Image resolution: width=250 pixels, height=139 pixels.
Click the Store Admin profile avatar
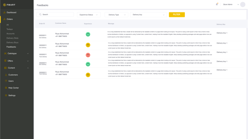(243, 4)
